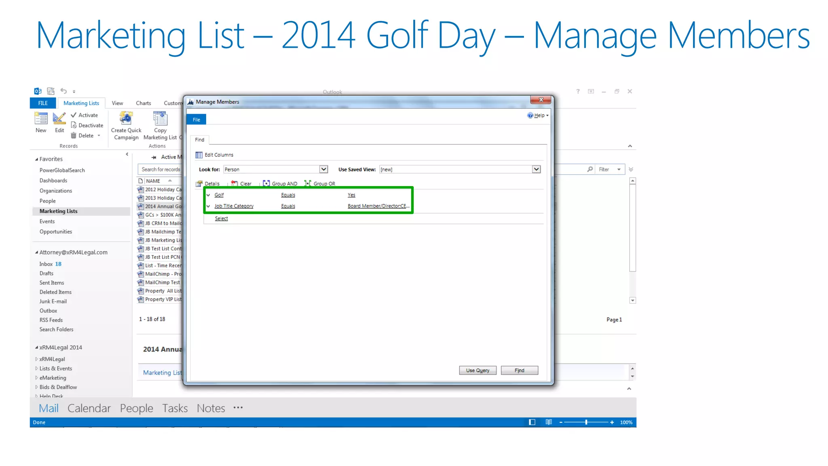
Task: Open the View ribbon tab
Action: click(x=117, y=103)
